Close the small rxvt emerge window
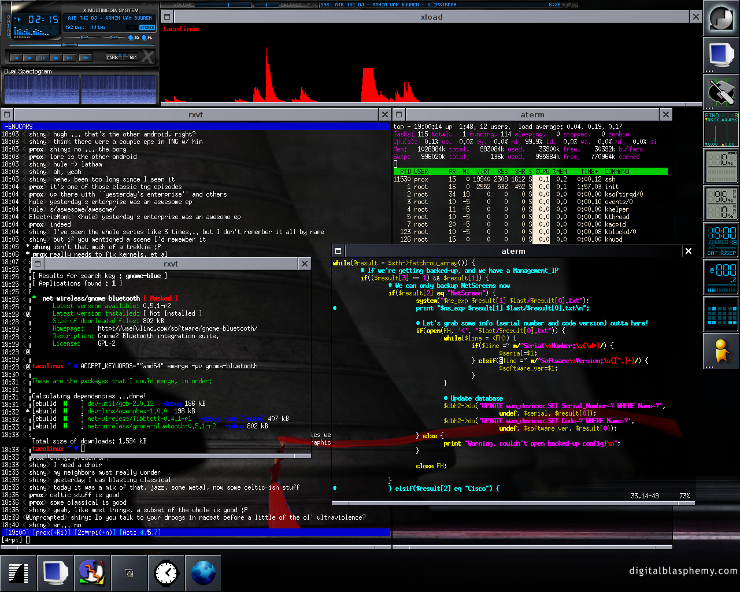Screen dimensions: 740x592 point(305,264)
